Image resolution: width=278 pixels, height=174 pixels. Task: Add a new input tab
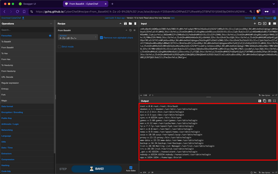point(255,24)
